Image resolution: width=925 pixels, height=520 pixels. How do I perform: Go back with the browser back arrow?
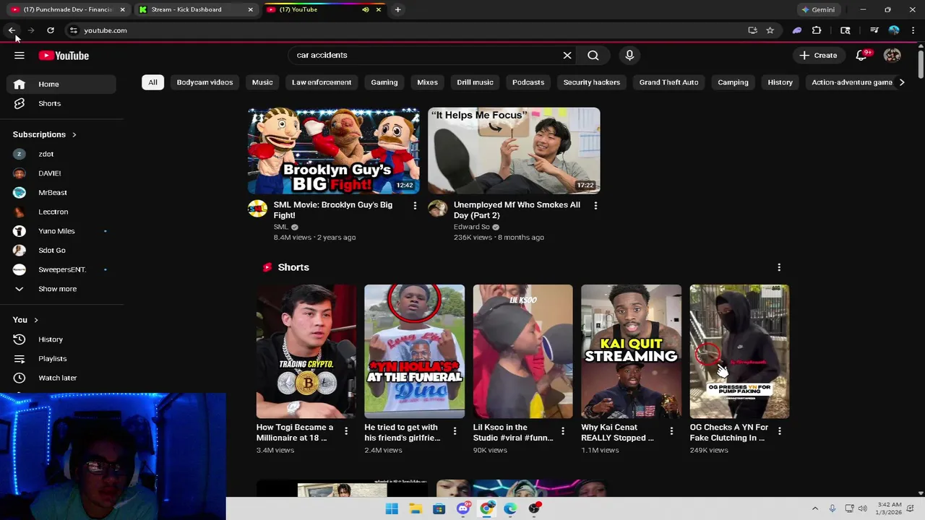pos(12,30)
